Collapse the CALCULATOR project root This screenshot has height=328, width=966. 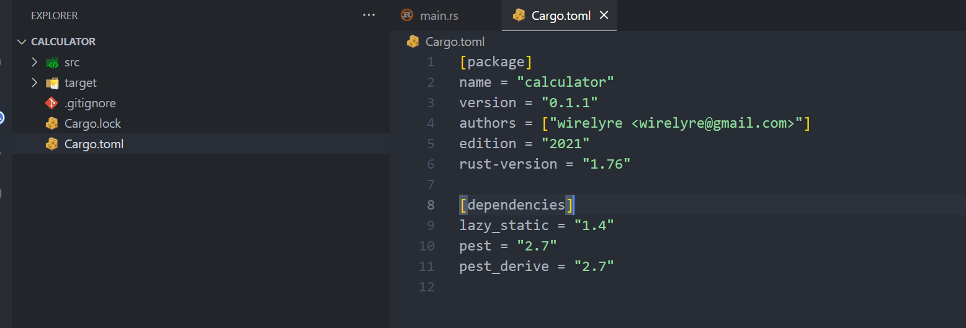point(23,42)
